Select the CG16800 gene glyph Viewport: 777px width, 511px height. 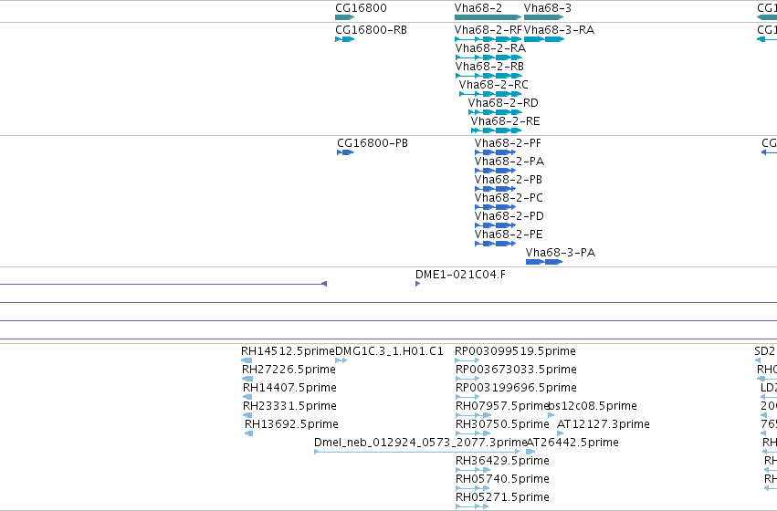click(x=345, y=17)
